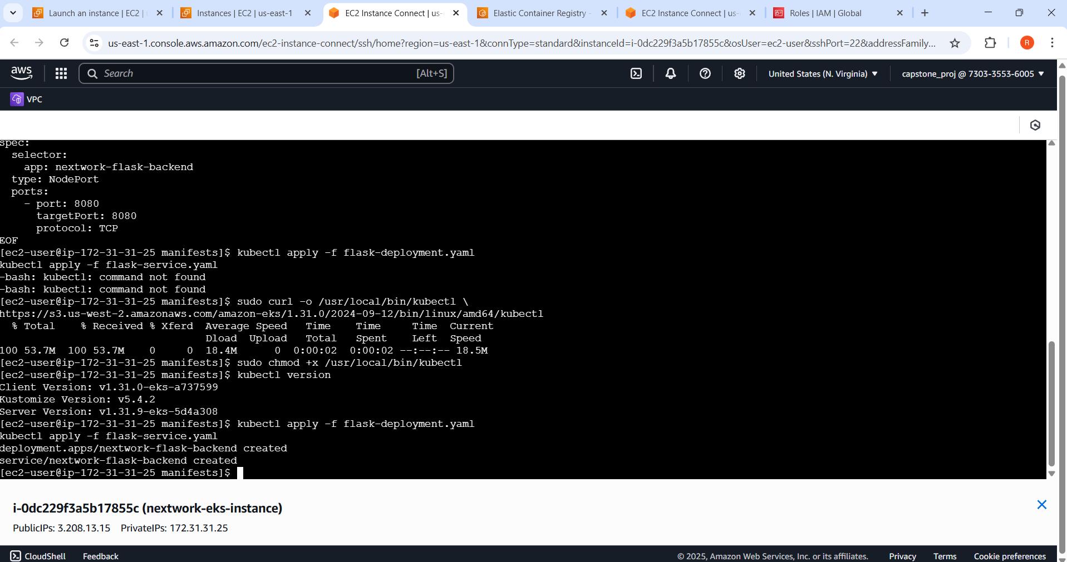Expand the browser tab search chevron
This screenshot has height=562, width=1067.
coord(13,12)
